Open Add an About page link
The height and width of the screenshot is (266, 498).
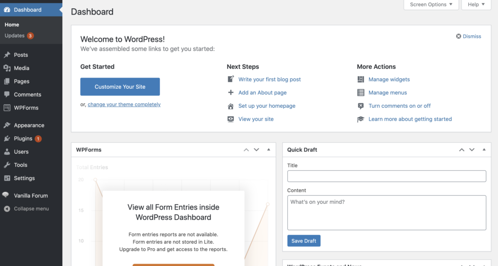pyautogui.click(x=263, y=93)
